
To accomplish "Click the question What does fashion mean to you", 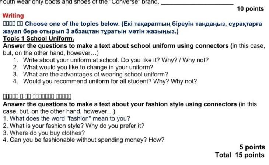I will tap(67, 118).
